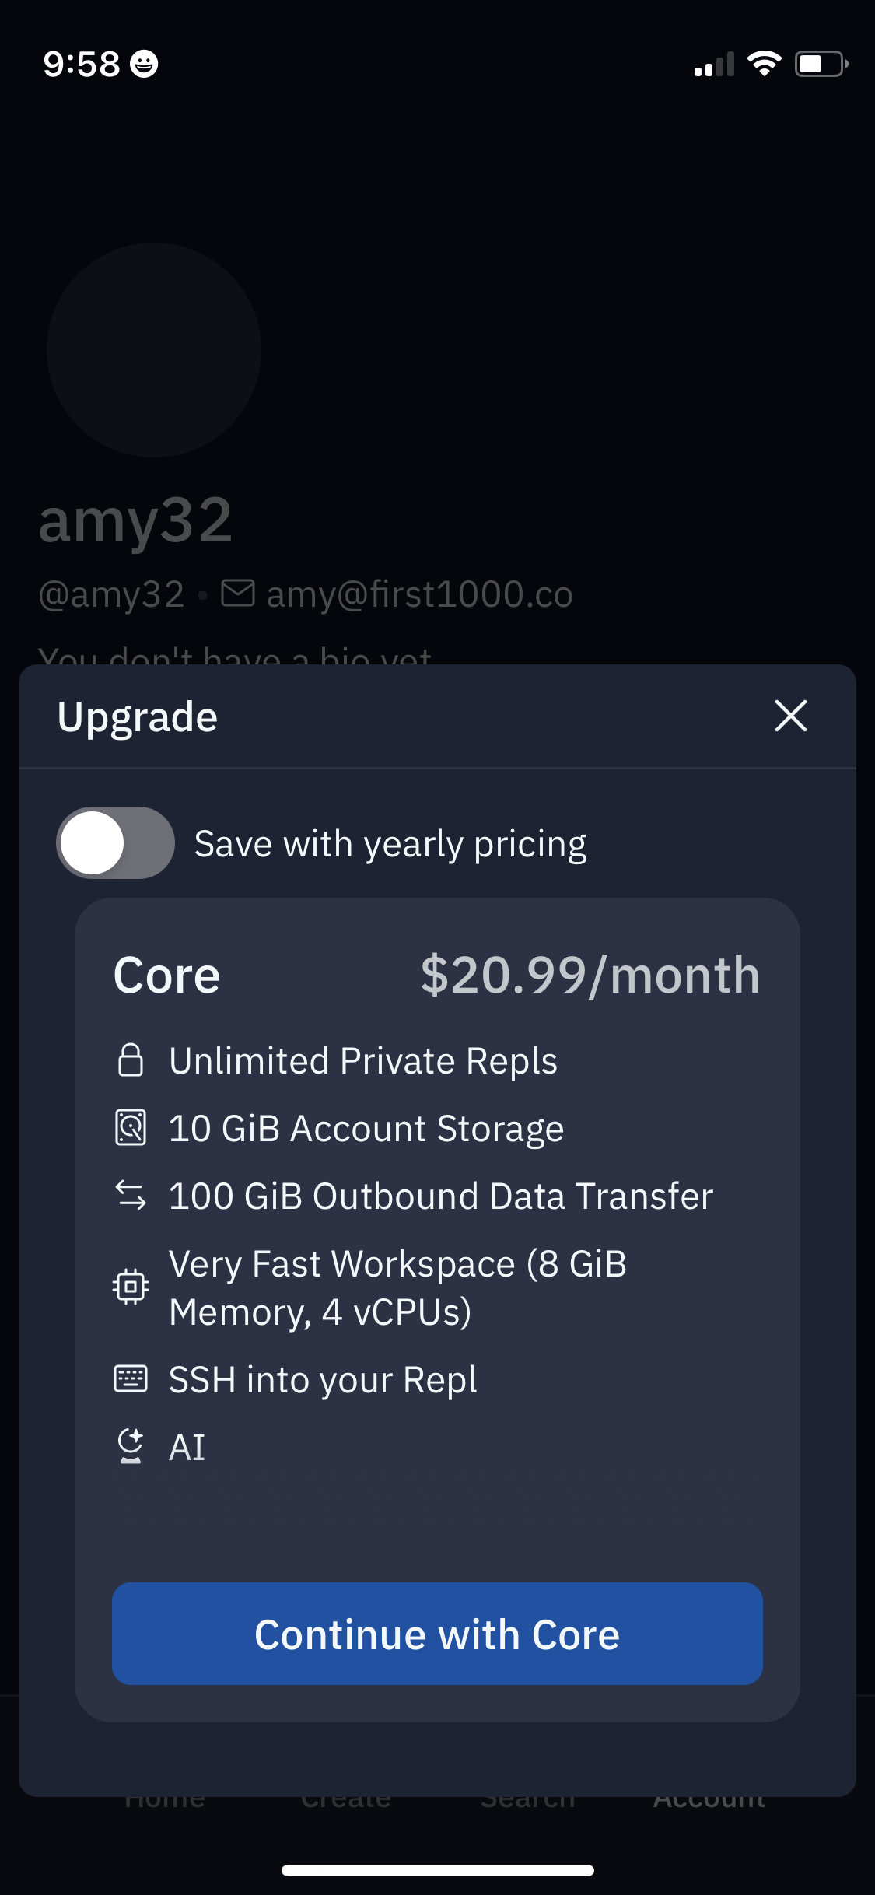Screen dimensions: 875x1895
Task: Tap the keyboard SSH icon
Action: (131, 1379)
